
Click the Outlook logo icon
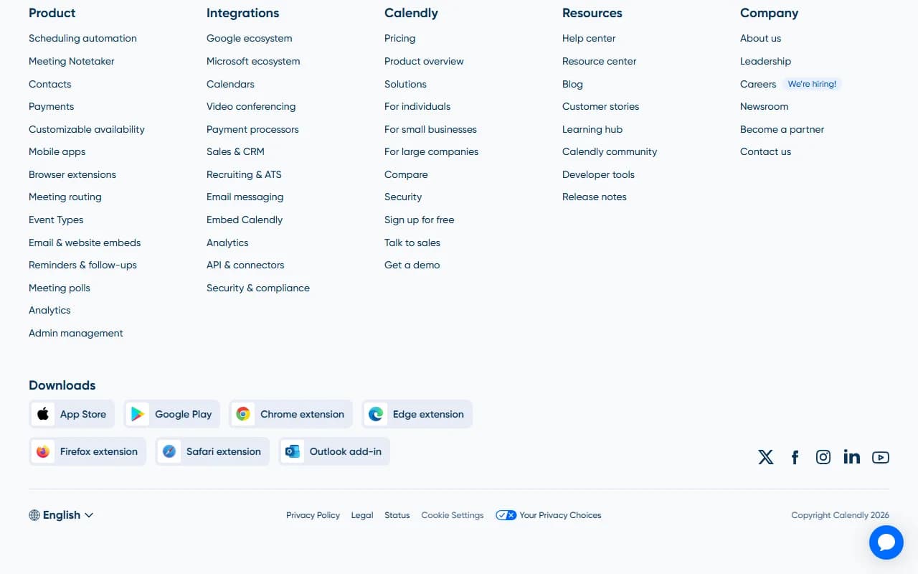point(293,451)
